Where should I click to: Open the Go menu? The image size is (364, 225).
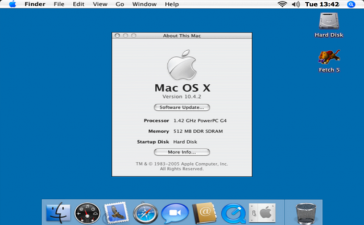tap(120, 4)
